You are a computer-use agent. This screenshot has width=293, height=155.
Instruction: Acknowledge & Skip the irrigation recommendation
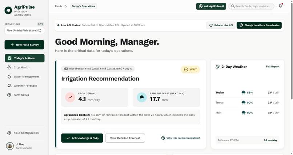point(82,138)
